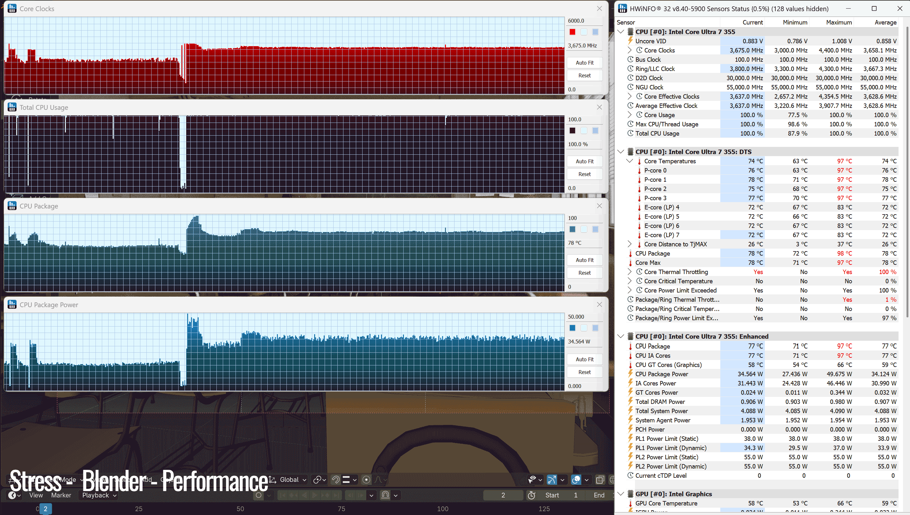Toggle viewport overlays in Blender
This screenshot has width=910, height=515.
point(576,480)
